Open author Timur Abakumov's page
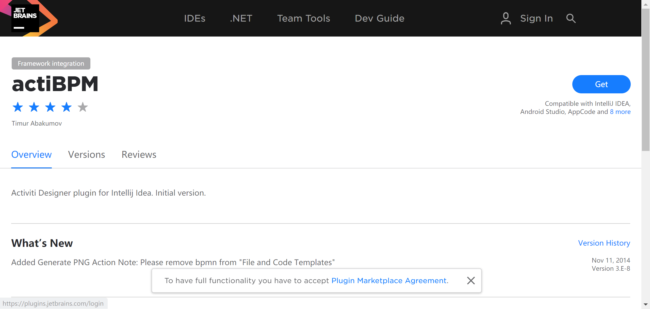The width and height of the screenshot is (650, 309). click(x=37, y=124)
